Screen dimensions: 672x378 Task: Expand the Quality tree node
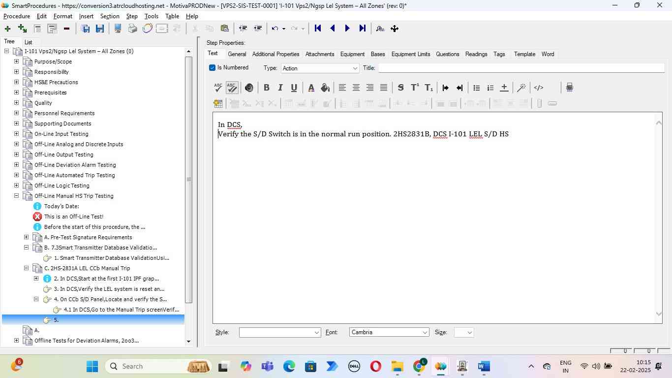[x=16, y=103]
